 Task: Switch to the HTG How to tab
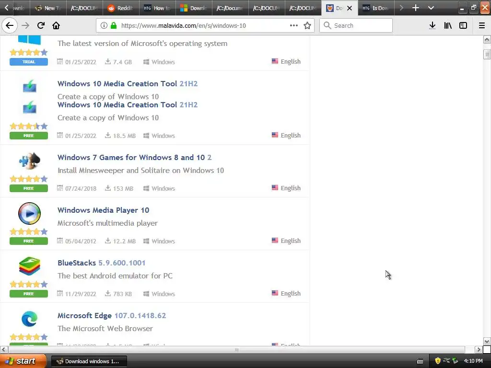157,8
